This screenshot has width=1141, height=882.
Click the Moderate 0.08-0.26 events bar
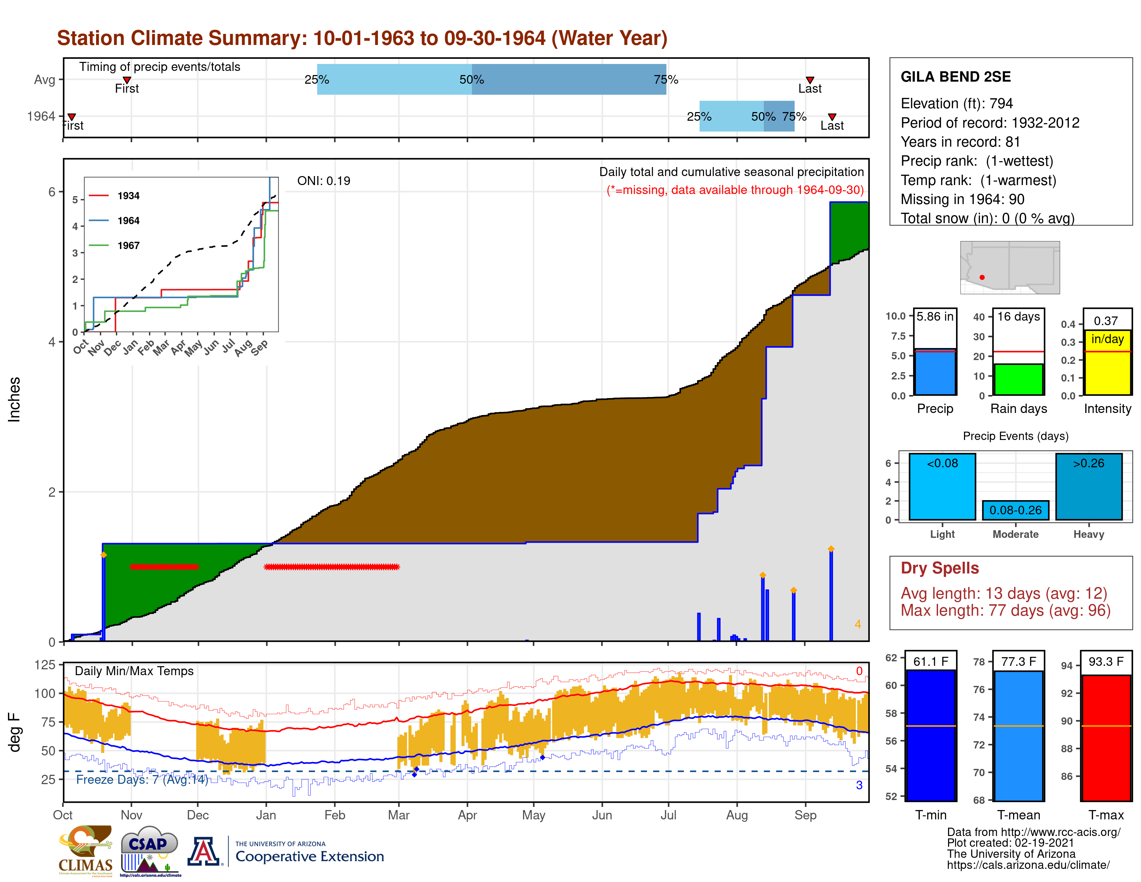pos(1015,510)
